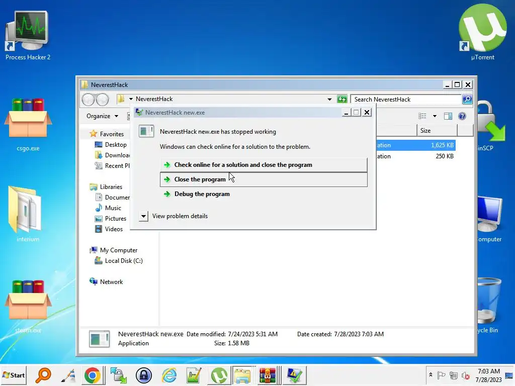Change your view icon in Explorer toolbar
515x386 pixels.
coord(422,116)
